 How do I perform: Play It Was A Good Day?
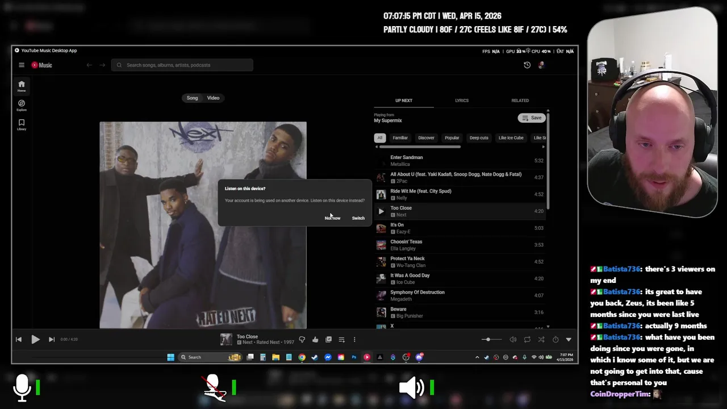tap(459, 278)
